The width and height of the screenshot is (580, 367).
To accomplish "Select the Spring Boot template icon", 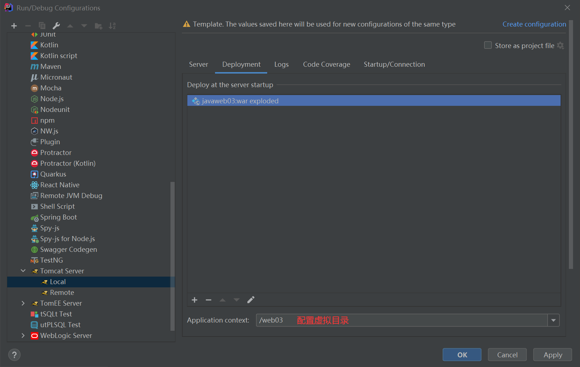I will [35, 218].
